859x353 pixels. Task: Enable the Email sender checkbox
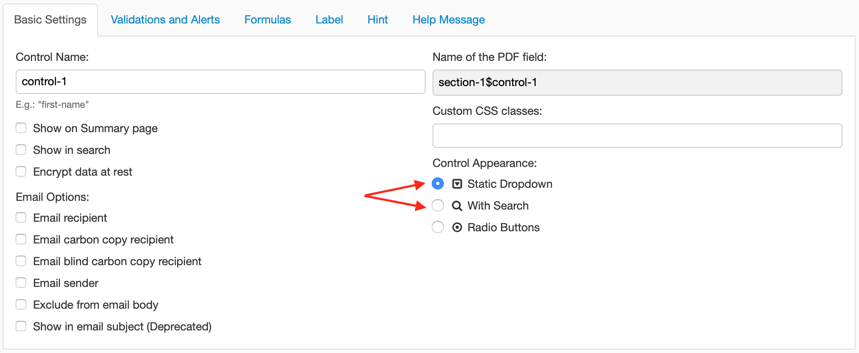point(21,283)
